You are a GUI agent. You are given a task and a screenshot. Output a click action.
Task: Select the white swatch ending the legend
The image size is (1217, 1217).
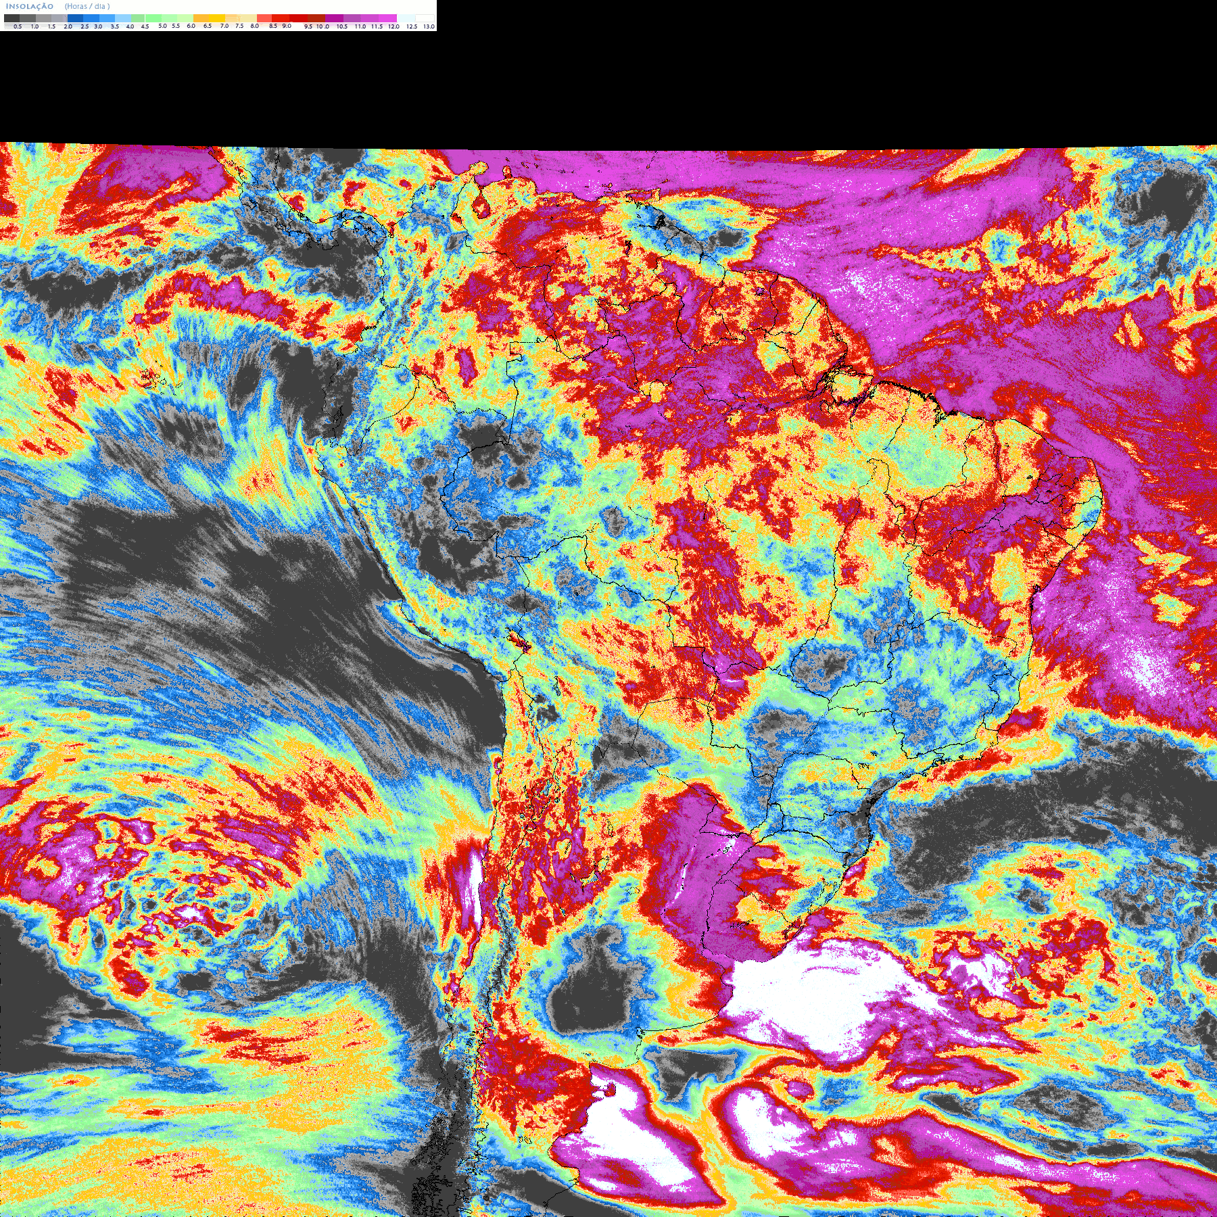pos(425,18)
